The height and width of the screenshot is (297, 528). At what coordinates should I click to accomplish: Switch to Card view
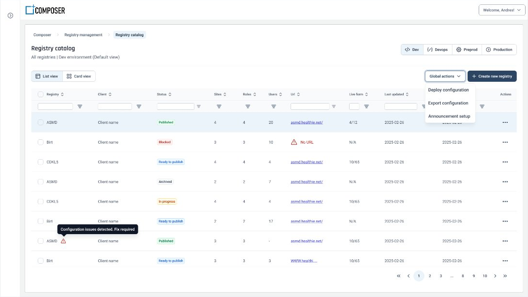click(x=79, y=76)
